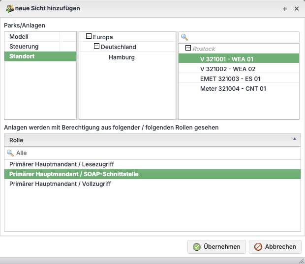Select Primärer Hauptmandant / Vollzugriff role
305x264 pixels.
pos(60,184)
